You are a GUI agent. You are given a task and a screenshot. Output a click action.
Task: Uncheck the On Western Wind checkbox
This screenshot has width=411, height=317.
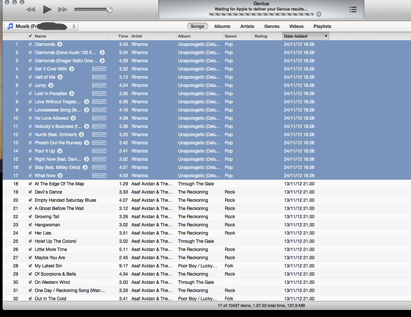coord(30,282)
